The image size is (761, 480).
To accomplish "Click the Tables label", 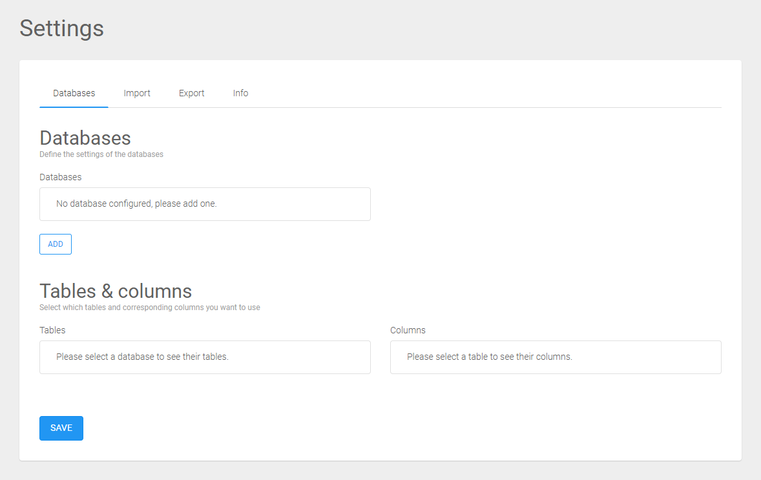I will coord(52,330).
